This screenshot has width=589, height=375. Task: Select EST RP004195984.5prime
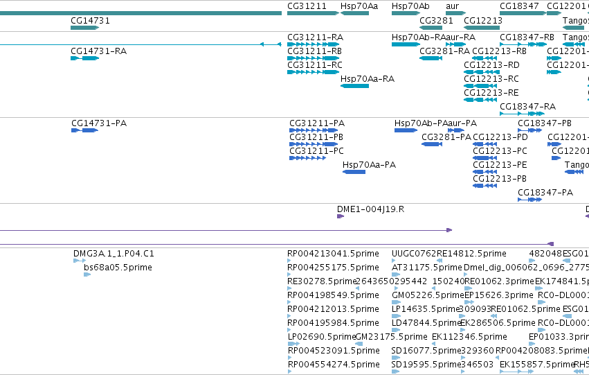(289, 330)
